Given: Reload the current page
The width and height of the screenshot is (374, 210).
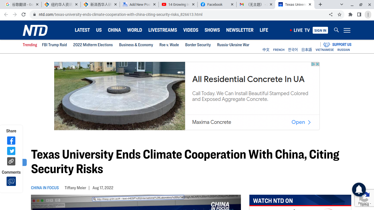Looking at the screenshot, I should (x=23, y=14).
